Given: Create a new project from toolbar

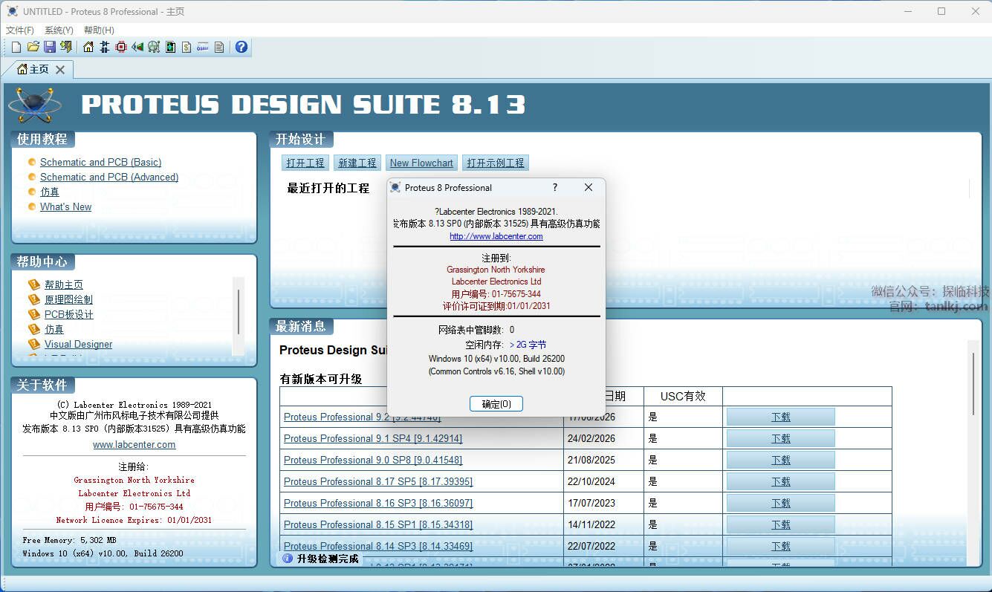Looking at the screenshot, I should coord(16,47).
